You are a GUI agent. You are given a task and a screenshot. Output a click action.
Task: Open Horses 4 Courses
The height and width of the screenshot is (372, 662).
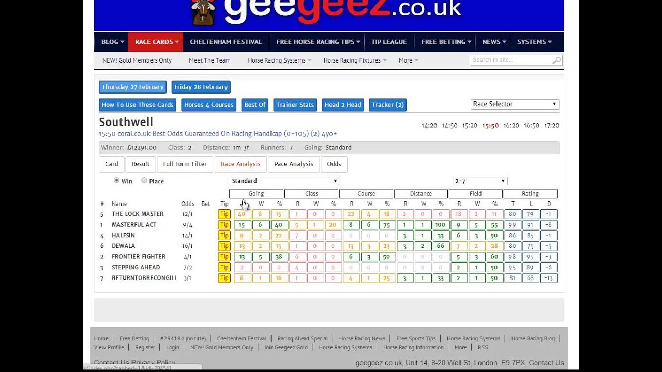pyautogui.click(x=209, y=105)
